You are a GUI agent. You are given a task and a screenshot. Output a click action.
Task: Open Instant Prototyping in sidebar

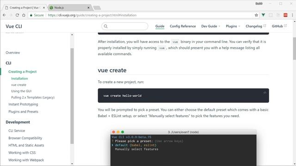pyautogui.click(x=23, y=104)
